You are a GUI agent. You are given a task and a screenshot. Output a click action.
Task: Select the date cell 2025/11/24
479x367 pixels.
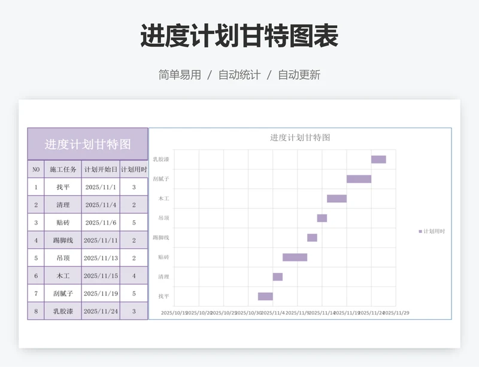coord(99,310)
